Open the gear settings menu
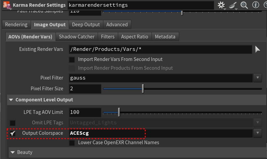This screenshot has width=267, height=159. pyautogui.click(x=221, y=5)
